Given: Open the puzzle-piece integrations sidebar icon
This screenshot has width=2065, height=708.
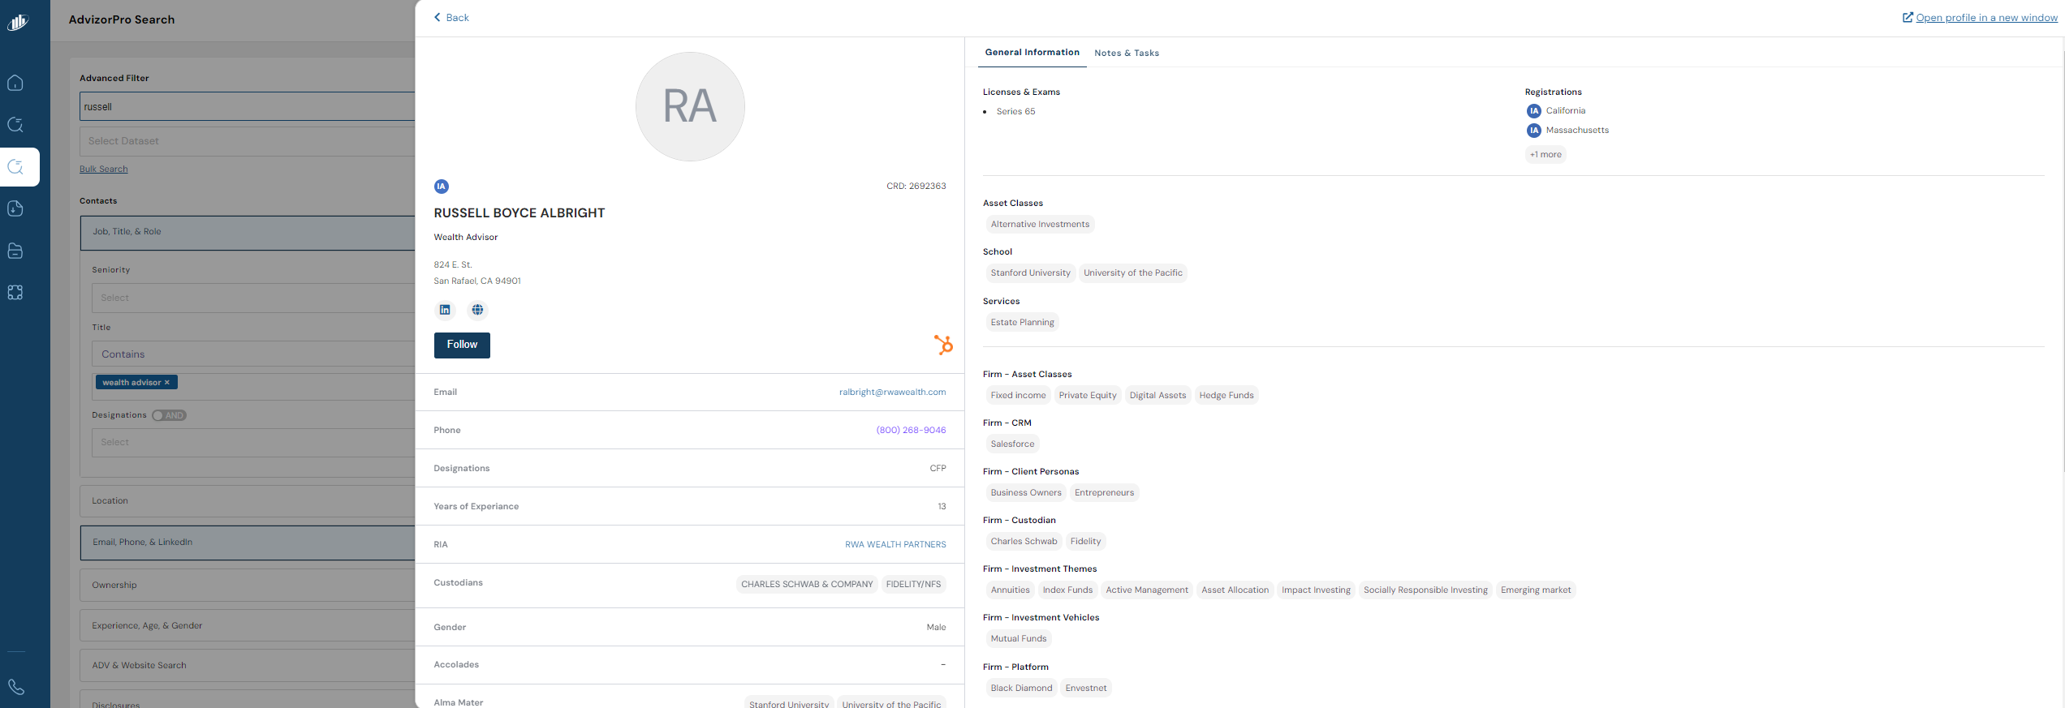Looking at the screenshot, I should click(15, 293).
